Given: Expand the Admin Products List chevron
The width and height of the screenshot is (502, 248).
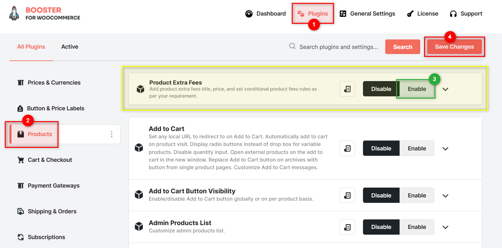Looking at the screenshot, I should click(445, 227).
